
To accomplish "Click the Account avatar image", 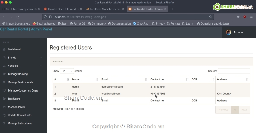I will [229, 32].
